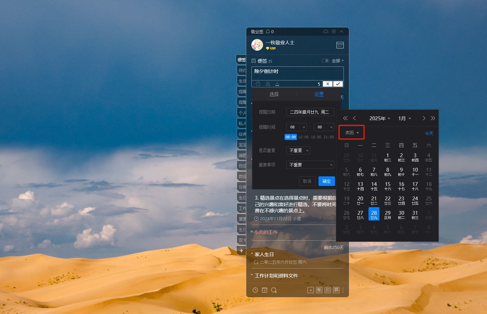Discard the note with the X button
This screenshot has width=487, height=314.
pos(328,84)
